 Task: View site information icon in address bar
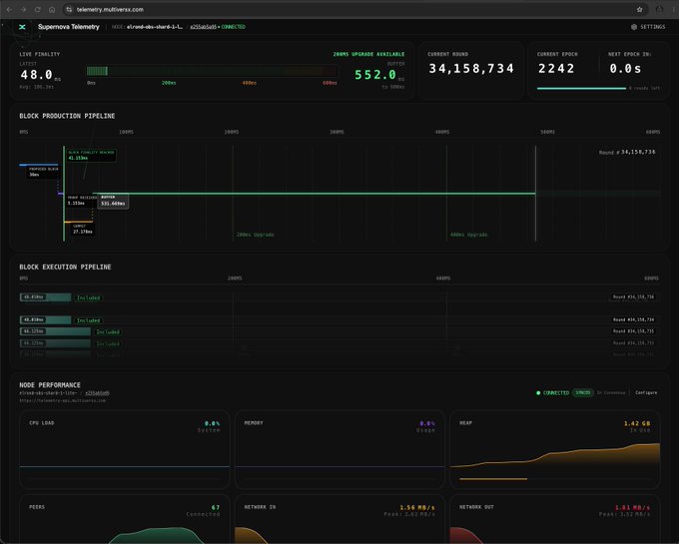pos(69,10)
